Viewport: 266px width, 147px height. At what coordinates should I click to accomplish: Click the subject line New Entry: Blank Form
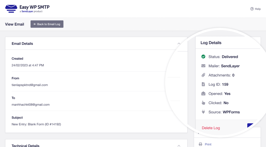[x=36, y=124]
